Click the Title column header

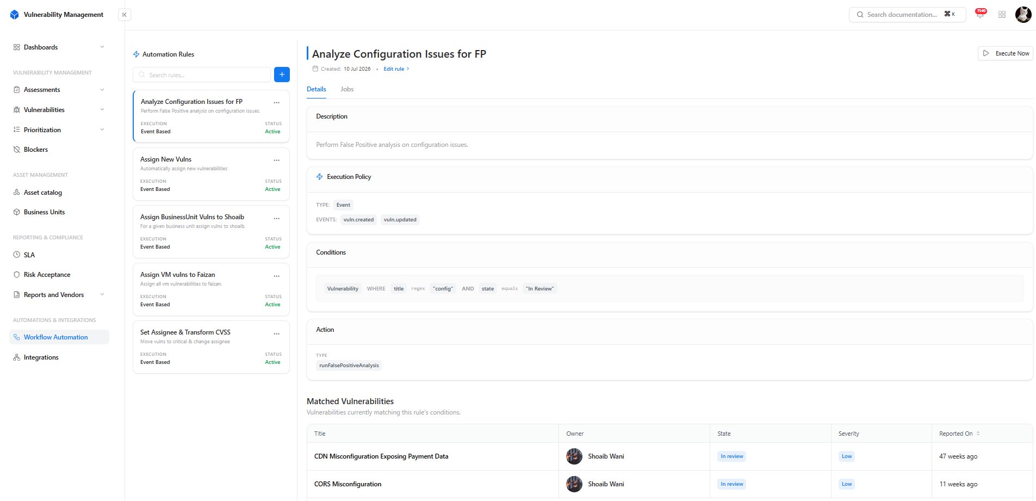[x=320, y=434]
